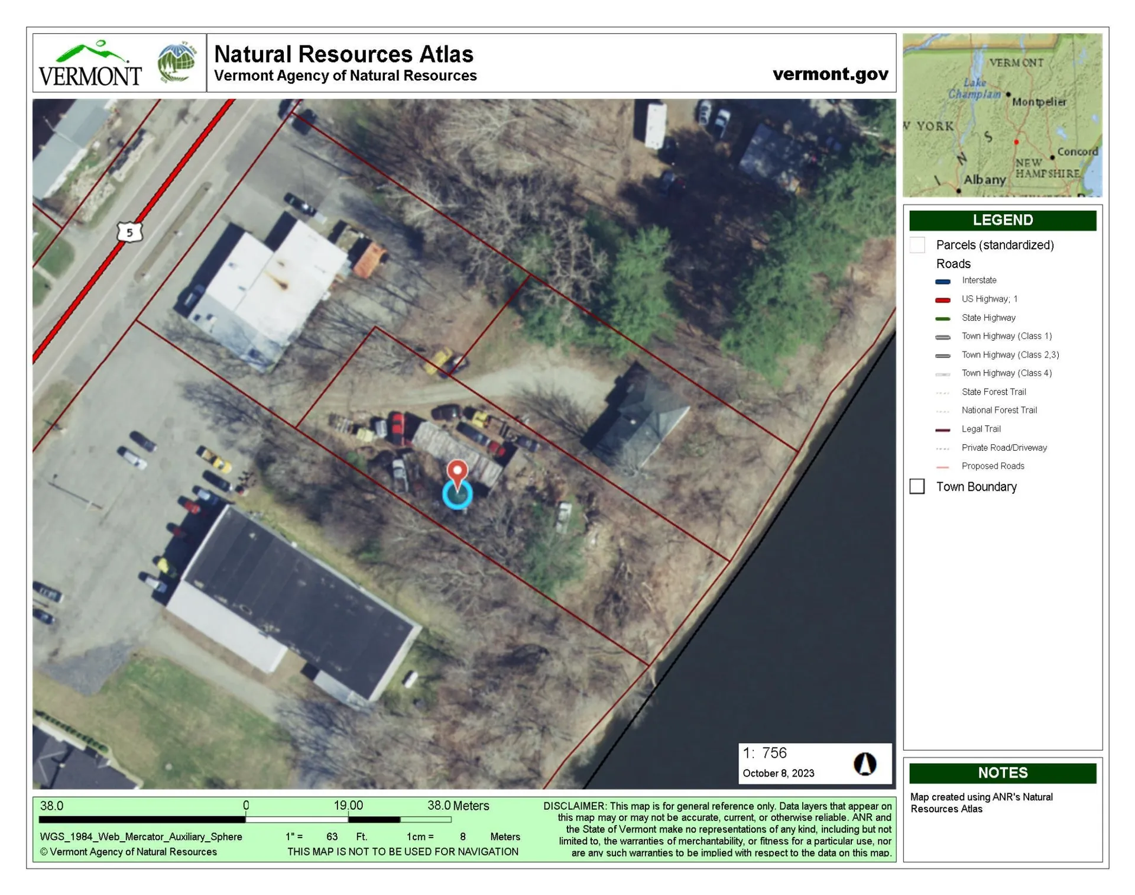Click the State Highway green line swatch
The height and width of the screenshot is (895, 1135).
coord(942,318)
